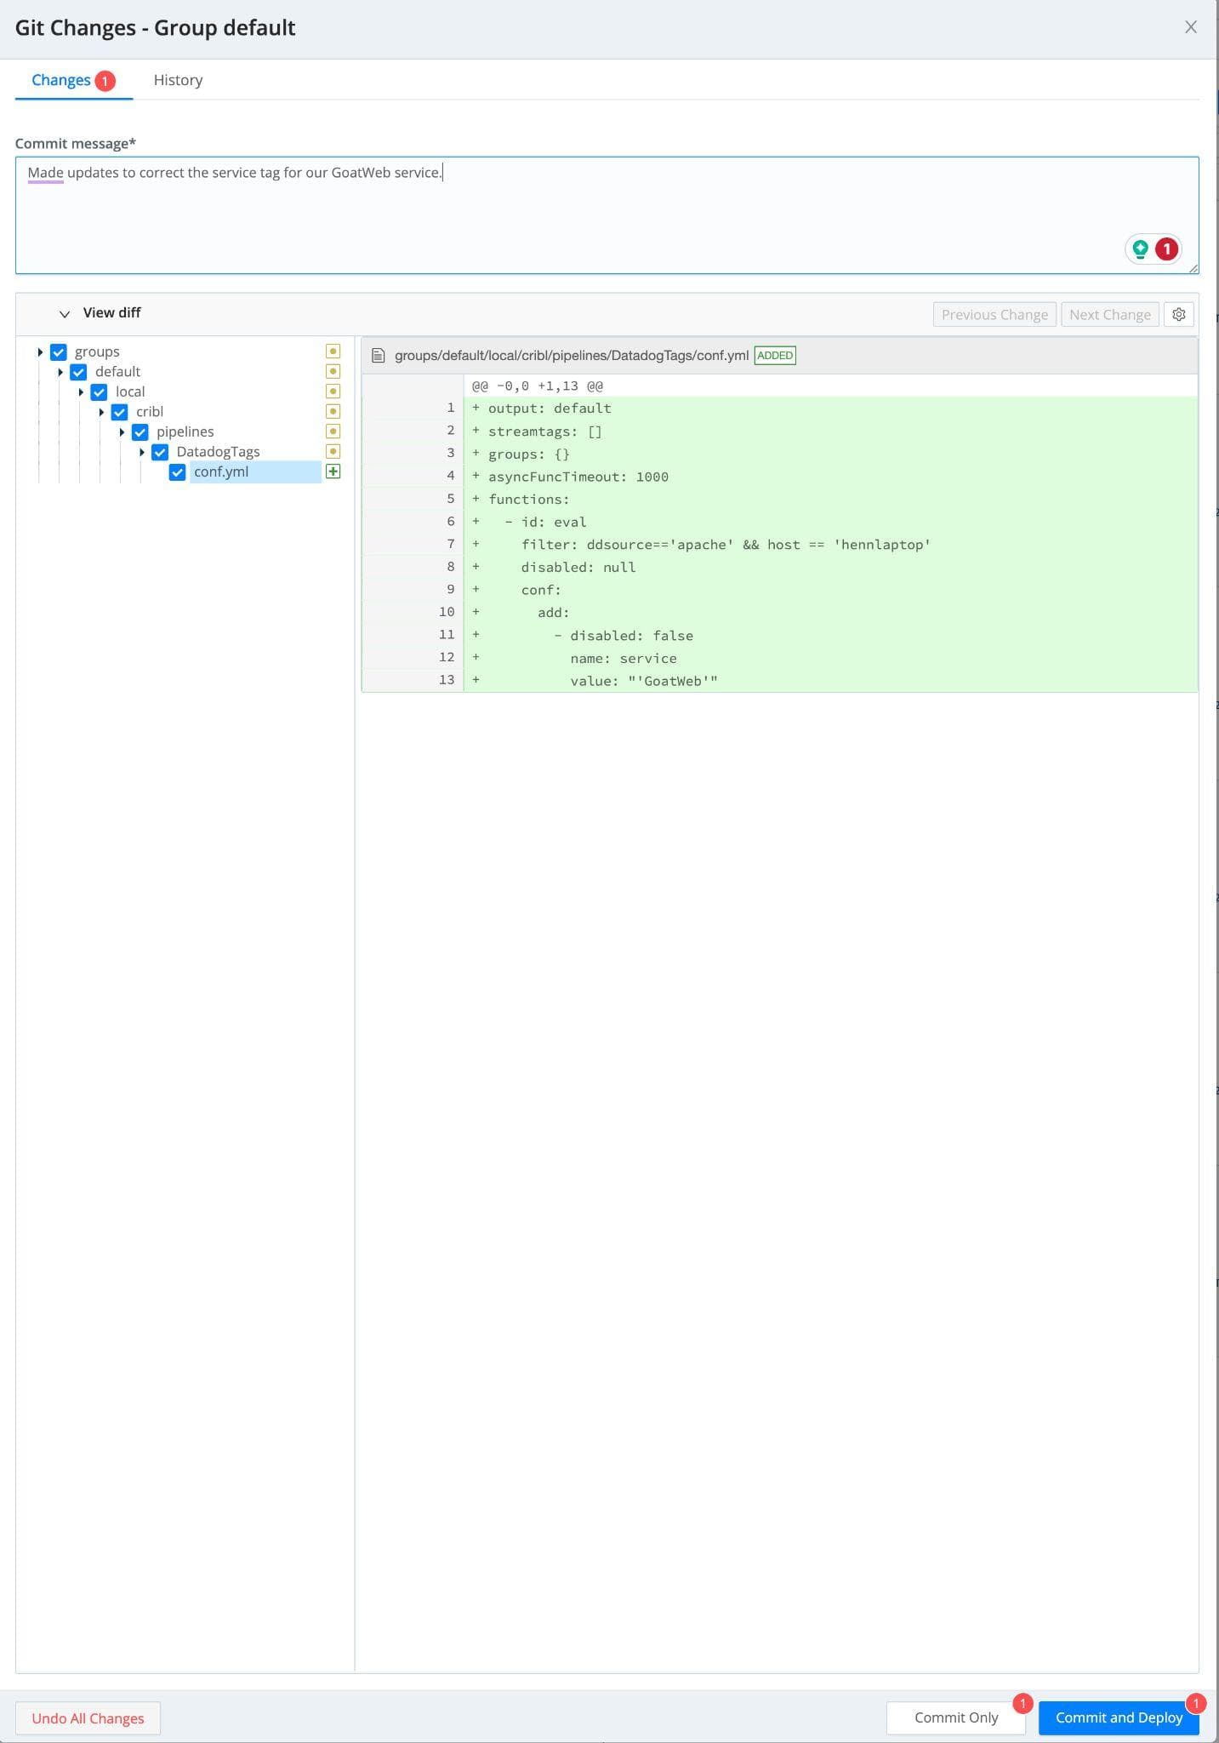Click the modified status icon for cribl row
This screenshot has width=1219, height=1743.
pyautogui.click(x=333, y=412)
